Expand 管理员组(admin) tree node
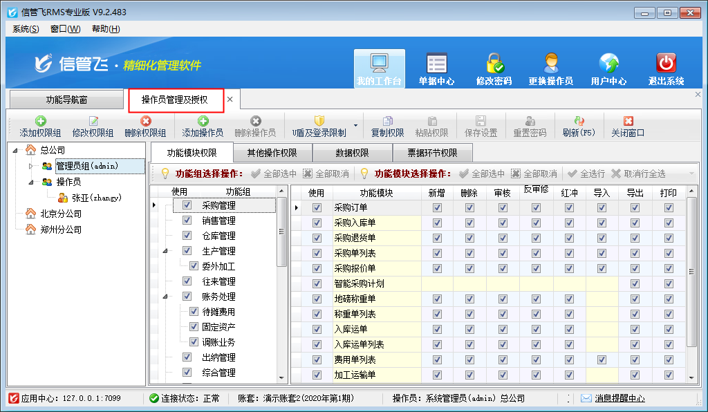Image resolution: width=708 pixels, height=412 pixels. point(30,166)
